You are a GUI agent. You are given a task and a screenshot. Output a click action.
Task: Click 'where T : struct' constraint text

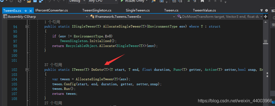click(205, 26)
